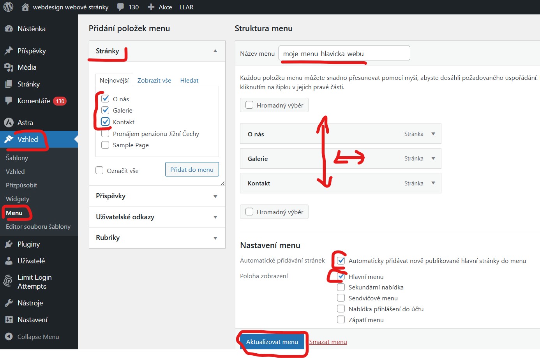Image resolution: width=540 pixels, height=358 pixels.
Task: Check the Sample Page checkbox
Action: tap(105, 145)
